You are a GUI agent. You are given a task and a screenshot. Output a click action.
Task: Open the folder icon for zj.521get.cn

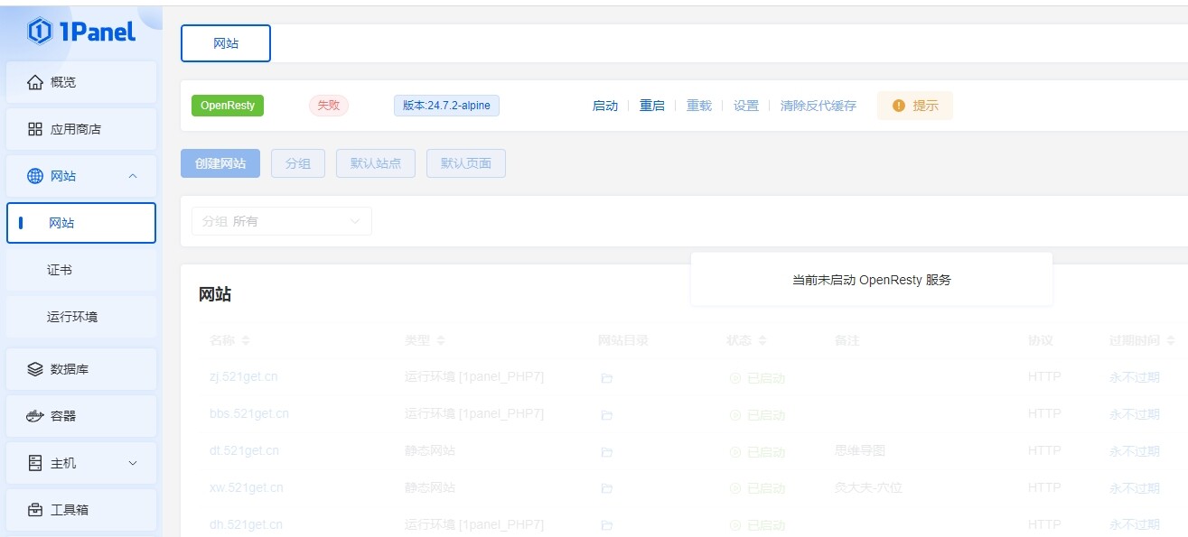pyautogui.click(x=607, y=378)
